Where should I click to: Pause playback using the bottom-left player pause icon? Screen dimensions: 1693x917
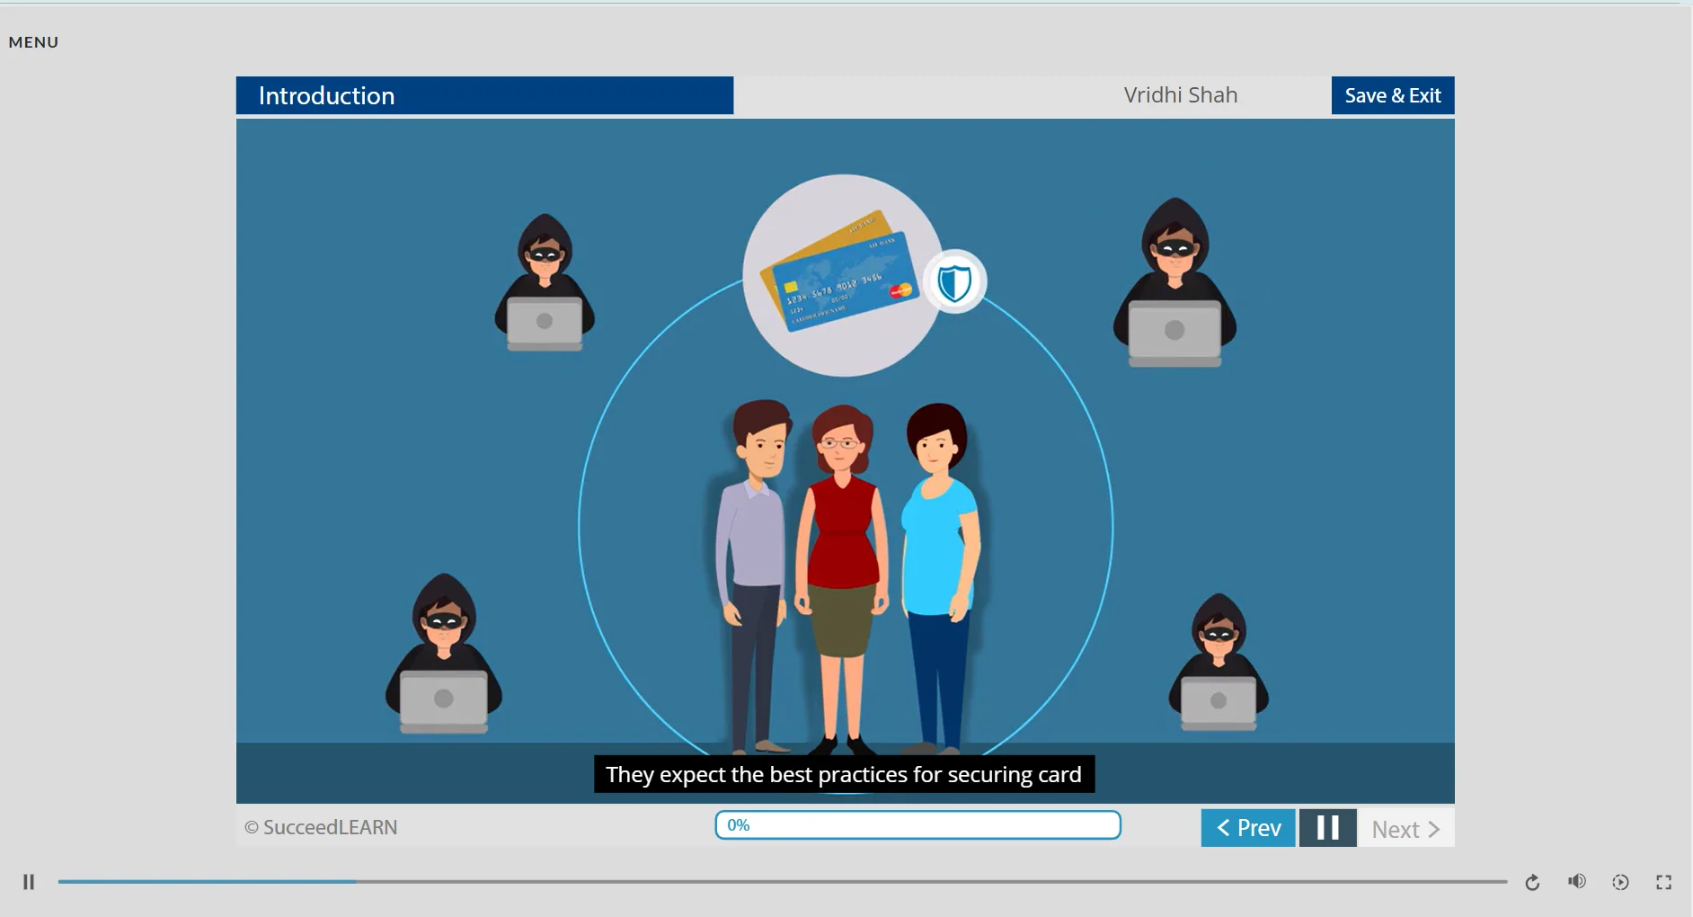click(x=29, y=882)
